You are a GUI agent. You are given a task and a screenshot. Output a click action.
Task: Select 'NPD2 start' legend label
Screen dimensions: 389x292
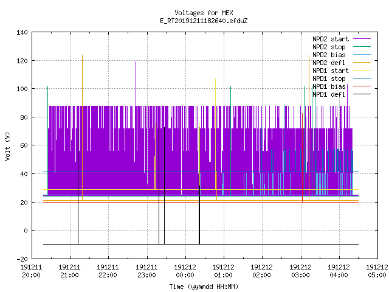pos(331,39)
